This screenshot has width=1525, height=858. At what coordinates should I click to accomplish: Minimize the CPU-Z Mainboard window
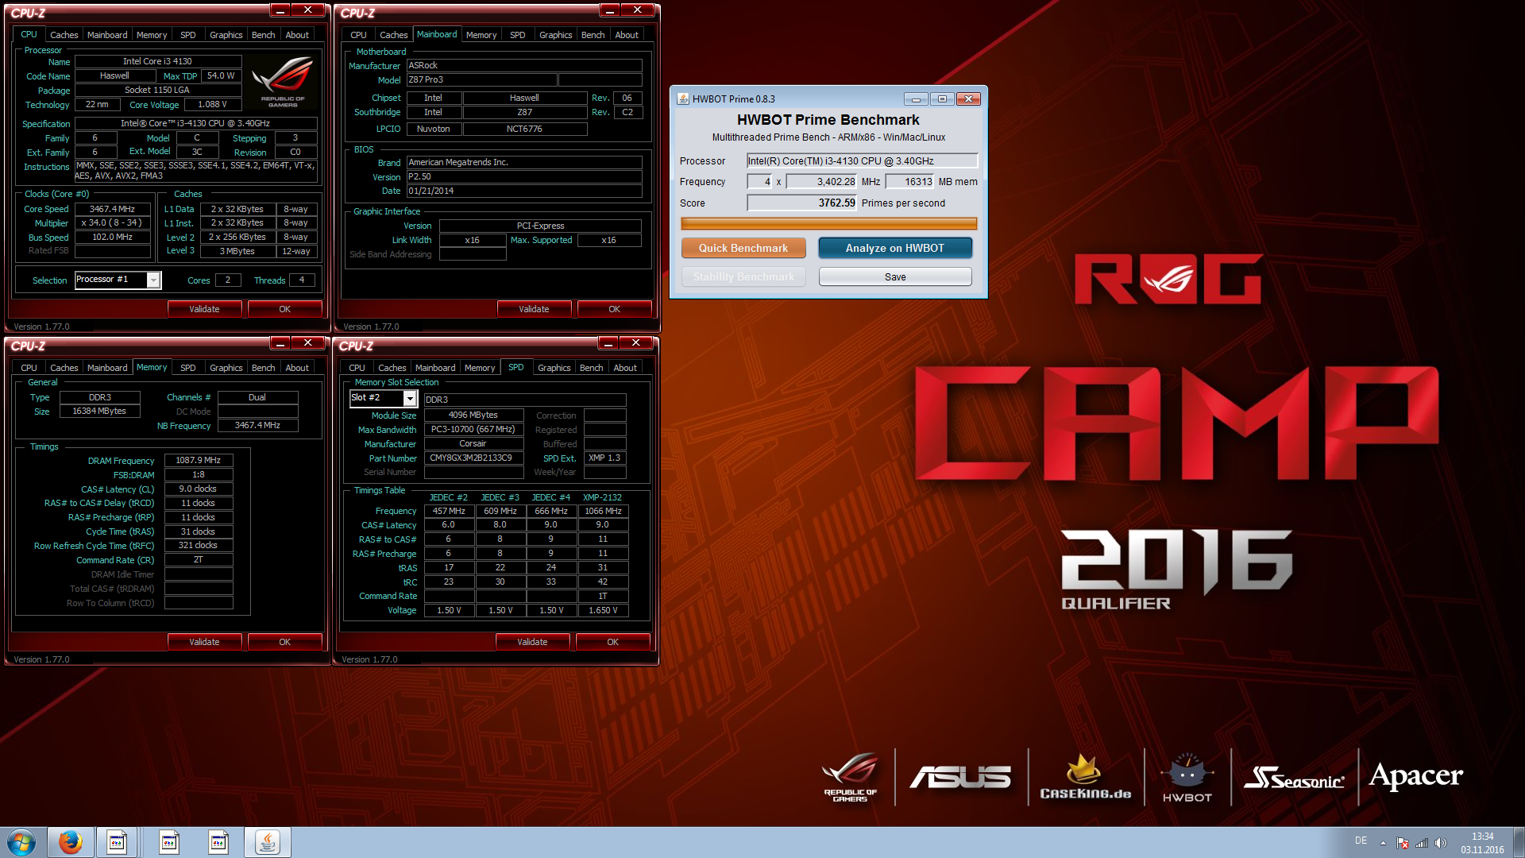pyautogui.click(x=610, y=10)
